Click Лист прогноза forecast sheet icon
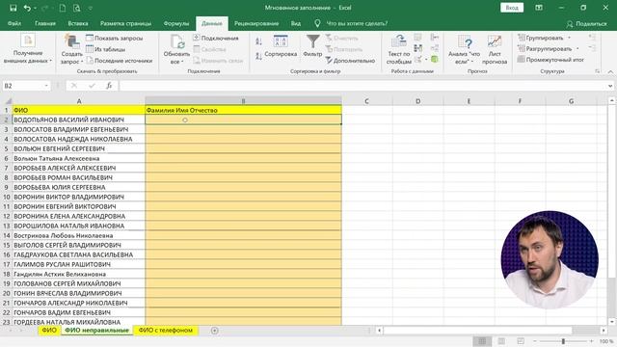This screenshot has height=347, width=617. tap(495, 49)
